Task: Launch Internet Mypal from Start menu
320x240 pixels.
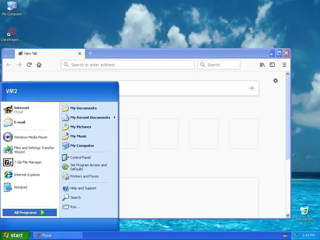Action: tap(30, 110)
